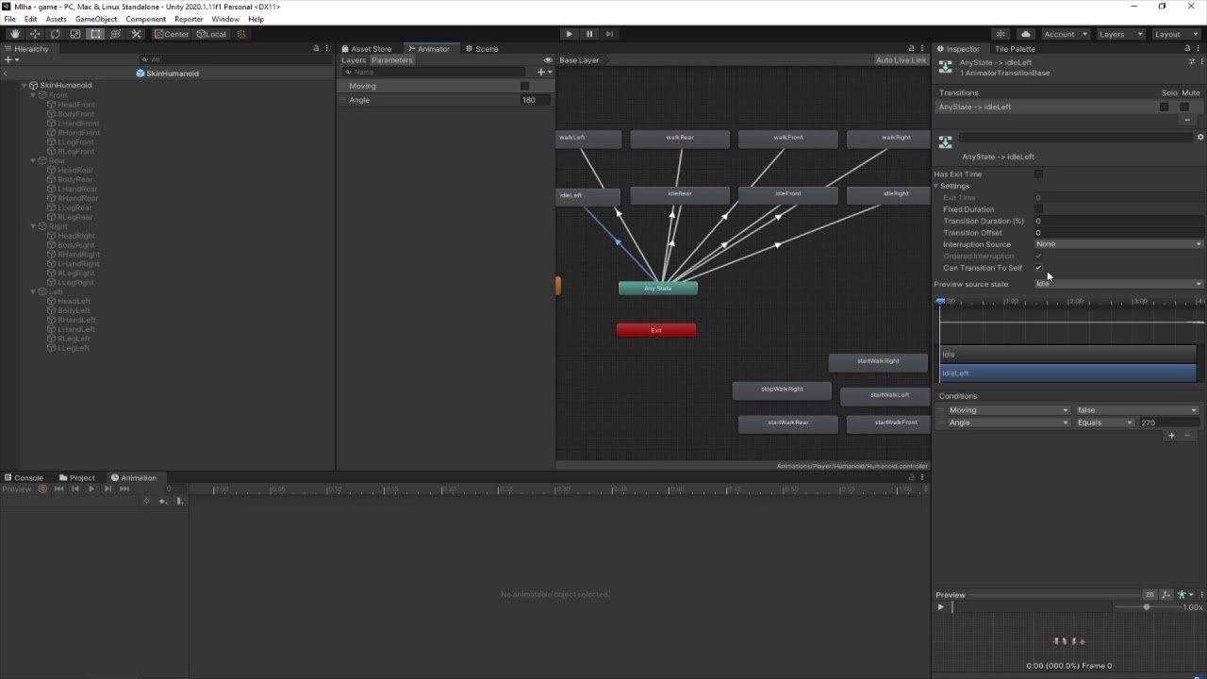The width and height of the screenshot is (1207, 679).
Task: Select the Scale tool
Action: coord(74,34)
